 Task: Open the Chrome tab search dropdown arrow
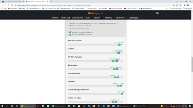point(177,1)
